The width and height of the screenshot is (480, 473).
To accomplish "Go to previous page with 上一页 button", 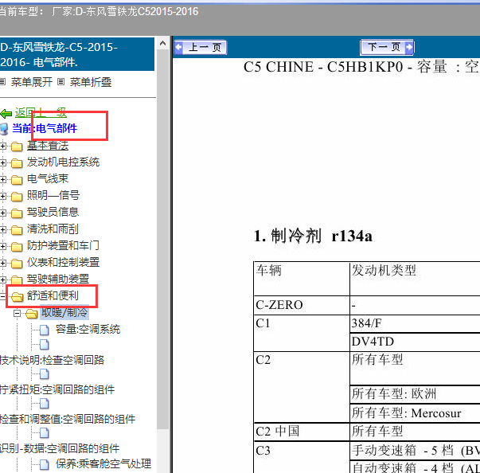I will click(201, 48).
